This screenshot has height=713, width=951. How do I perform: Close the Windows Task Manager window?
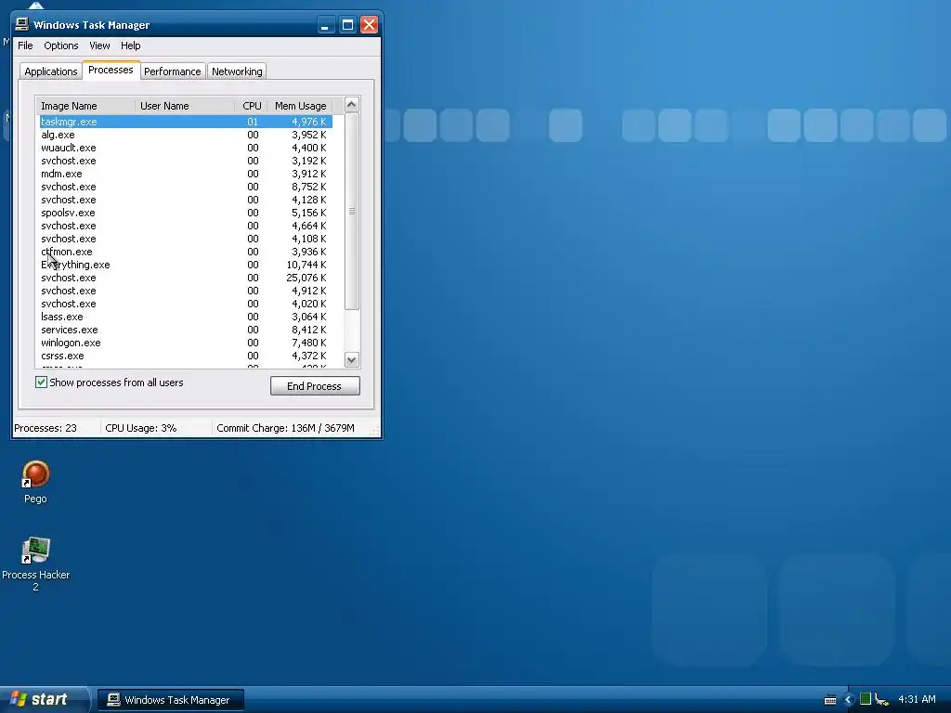369,25
